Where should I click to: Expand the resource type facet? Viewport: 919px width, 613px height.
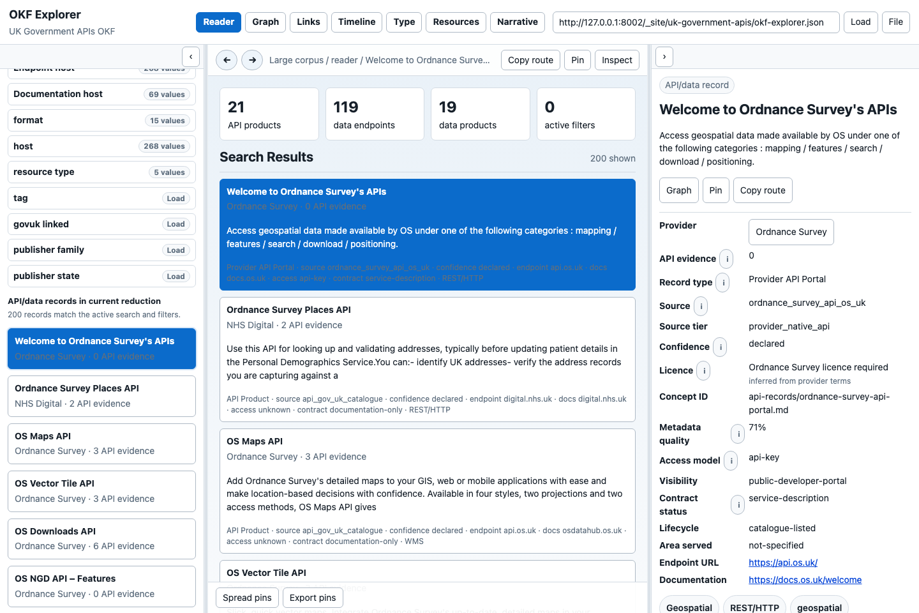(x=102, y=172)
